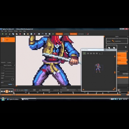129x129 pixels.
Task: Set Second View zoom to 2x
Action: coord(91,53)
